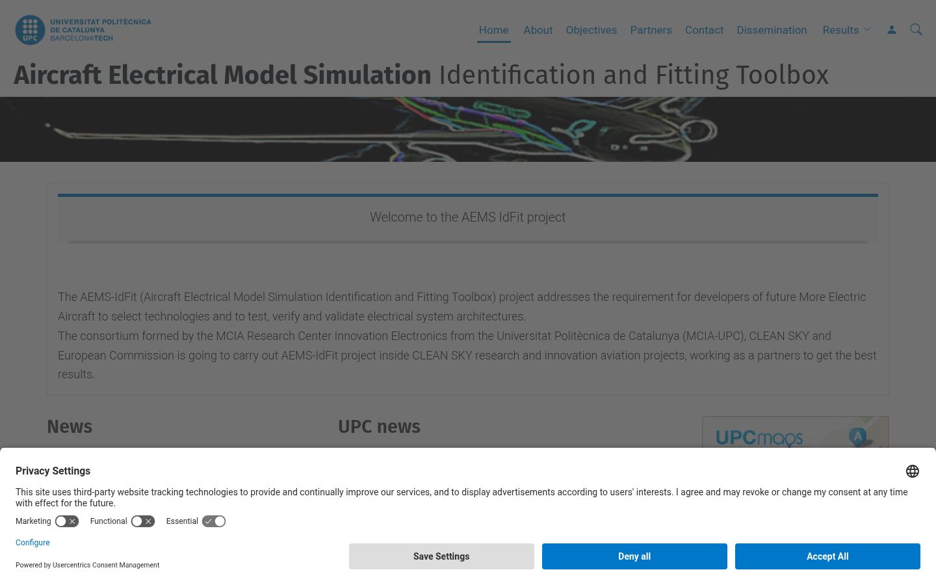Click the UPCmaps banner thumbnail

click(796, 432)
